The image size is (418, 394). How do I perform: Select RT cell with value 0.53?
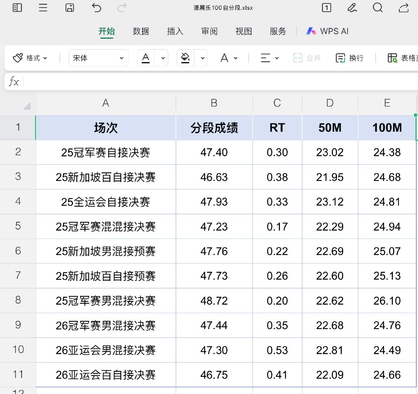coord(277,350)
